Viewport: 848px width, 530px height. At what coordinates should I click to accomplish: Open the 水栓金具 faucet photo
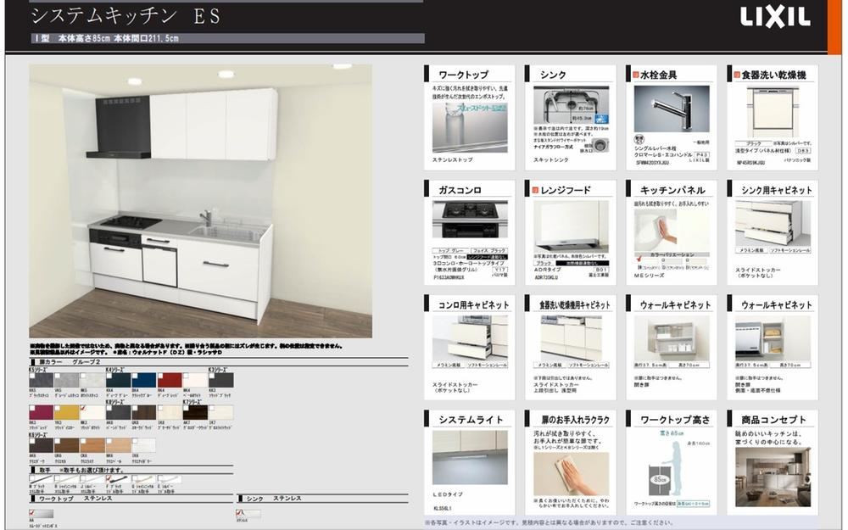672,109
